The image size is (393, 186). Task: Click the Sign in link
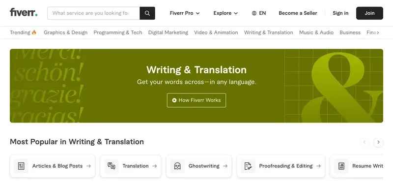click(x=340, y=13)
